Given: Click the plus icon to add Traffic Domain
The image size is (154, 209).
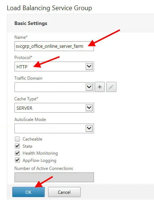Looking at the screenshot, I should point(100,87).
